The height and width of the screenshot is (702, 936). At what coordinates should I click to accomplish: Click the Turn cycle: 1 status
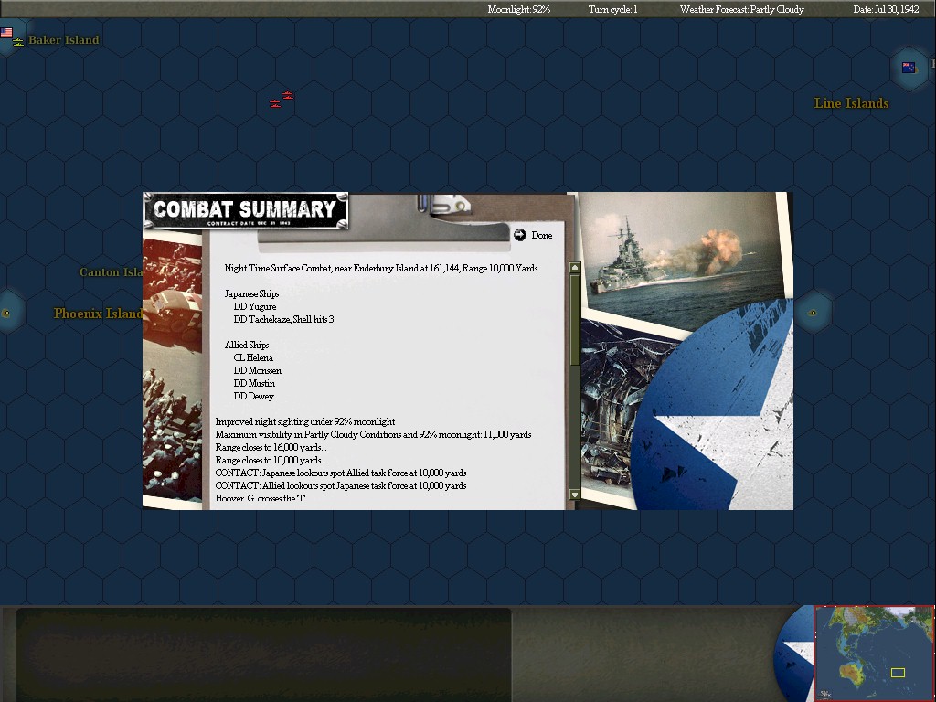[x=612, y=9]
